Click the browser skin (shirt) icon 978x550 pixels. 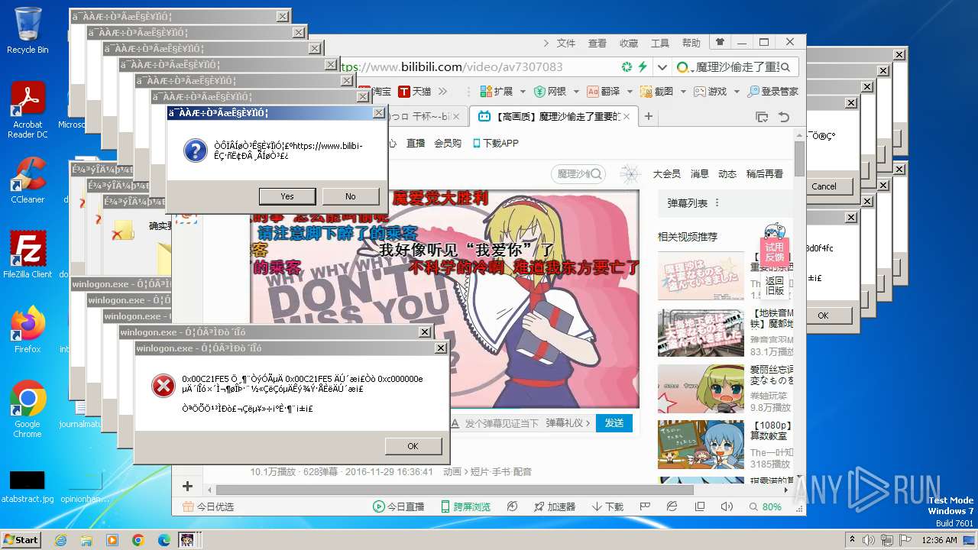click(x=719, y=43)
